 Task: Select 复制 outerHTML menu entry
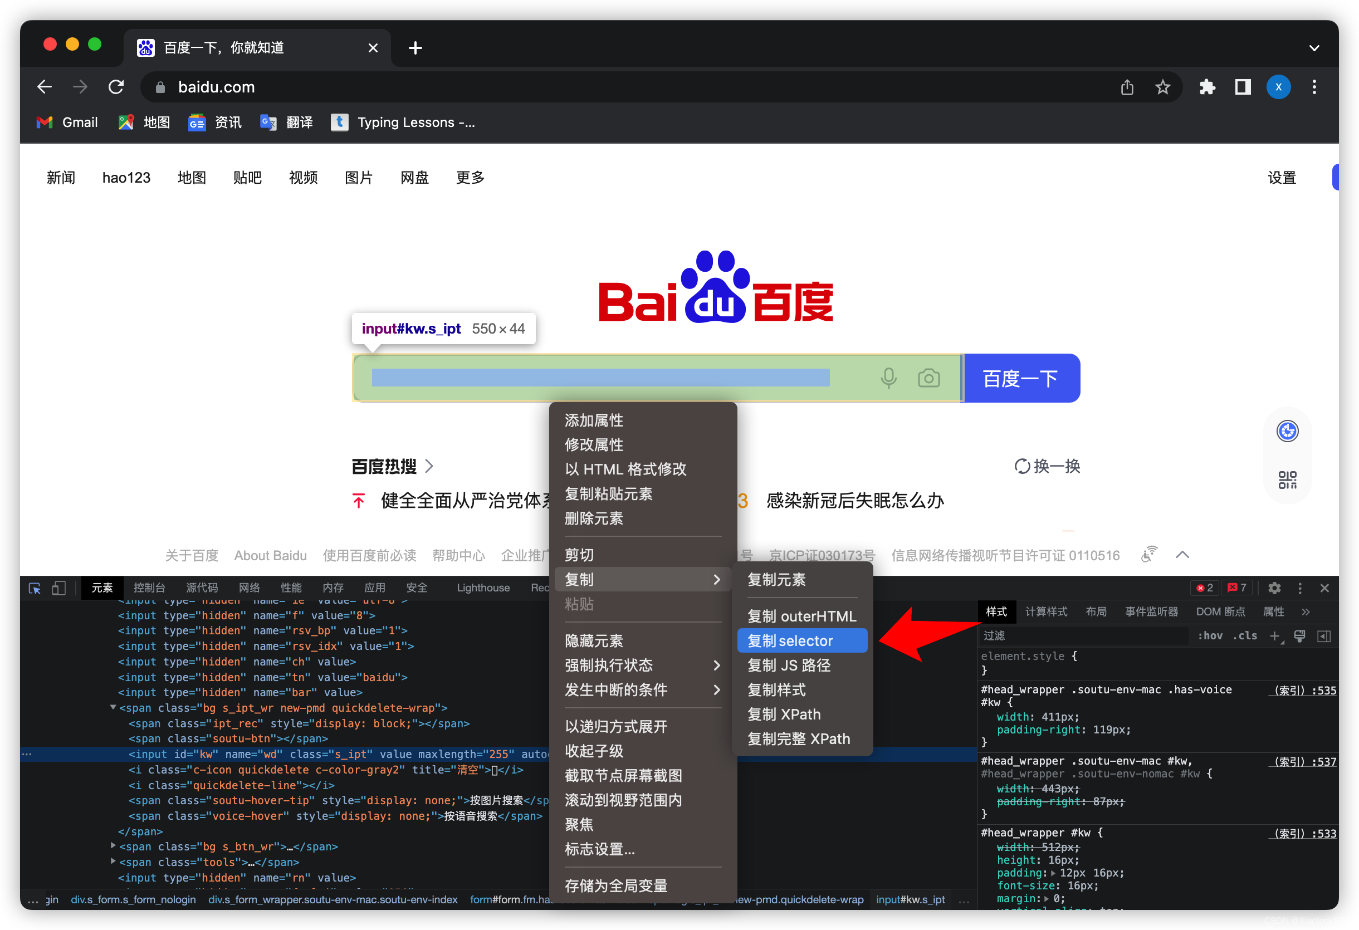[801, 616]
